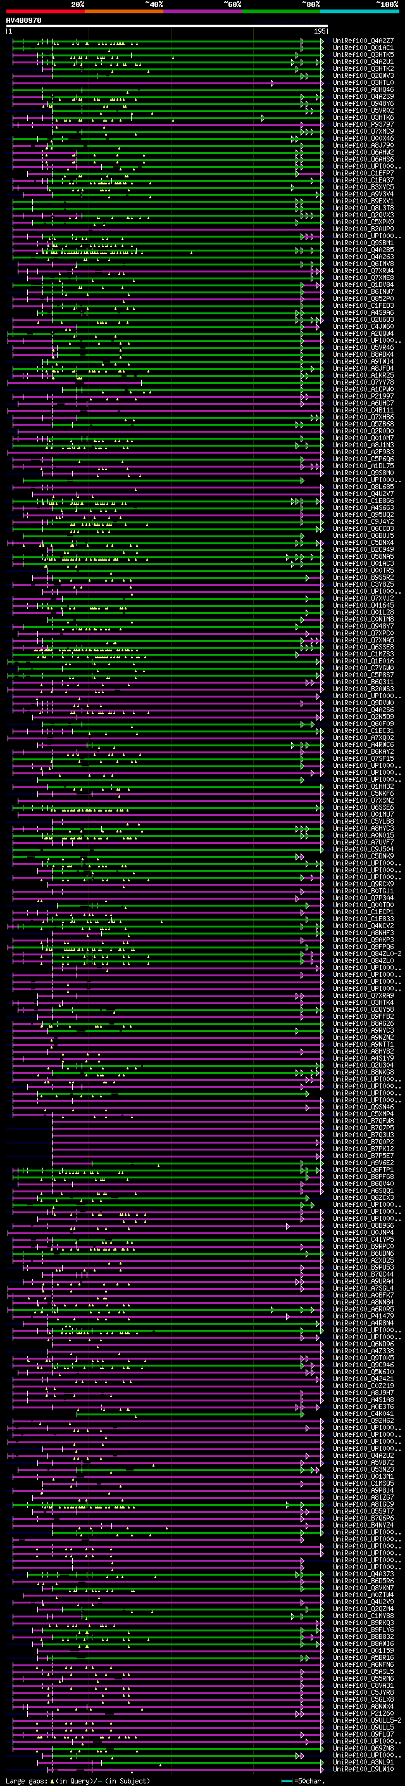Select hit label UniRef100_Q7XMC9
Viewport: 405px width, 1786px height.
[363, 132]
